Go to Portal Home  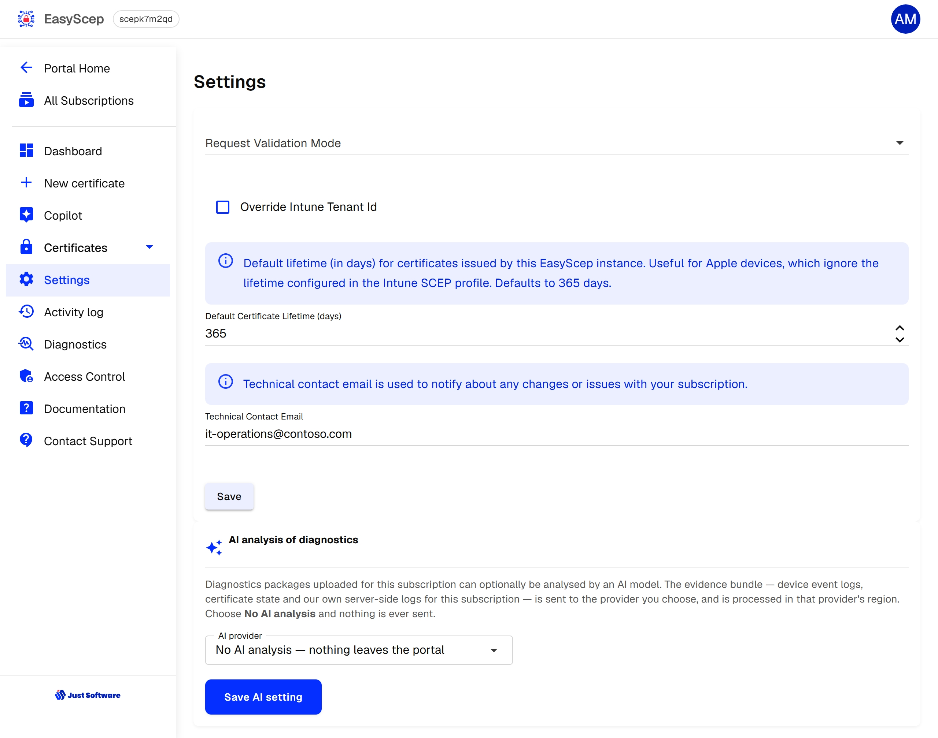(88, 68)
